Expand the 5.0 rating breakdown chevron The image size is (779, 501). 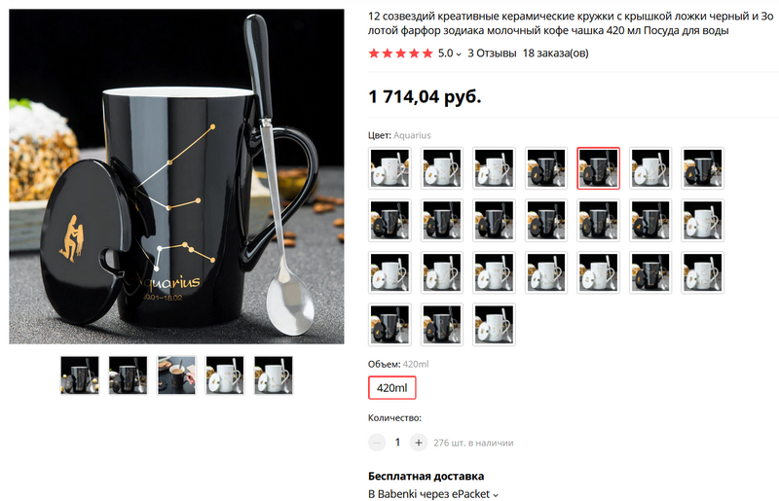coord(459,54)
